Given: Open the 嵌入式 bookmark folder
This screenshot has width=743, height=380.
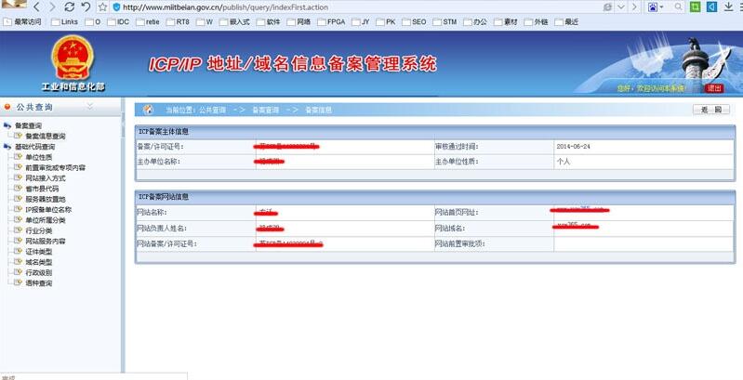Looking at the screenshot, I should tap(235, 21).
